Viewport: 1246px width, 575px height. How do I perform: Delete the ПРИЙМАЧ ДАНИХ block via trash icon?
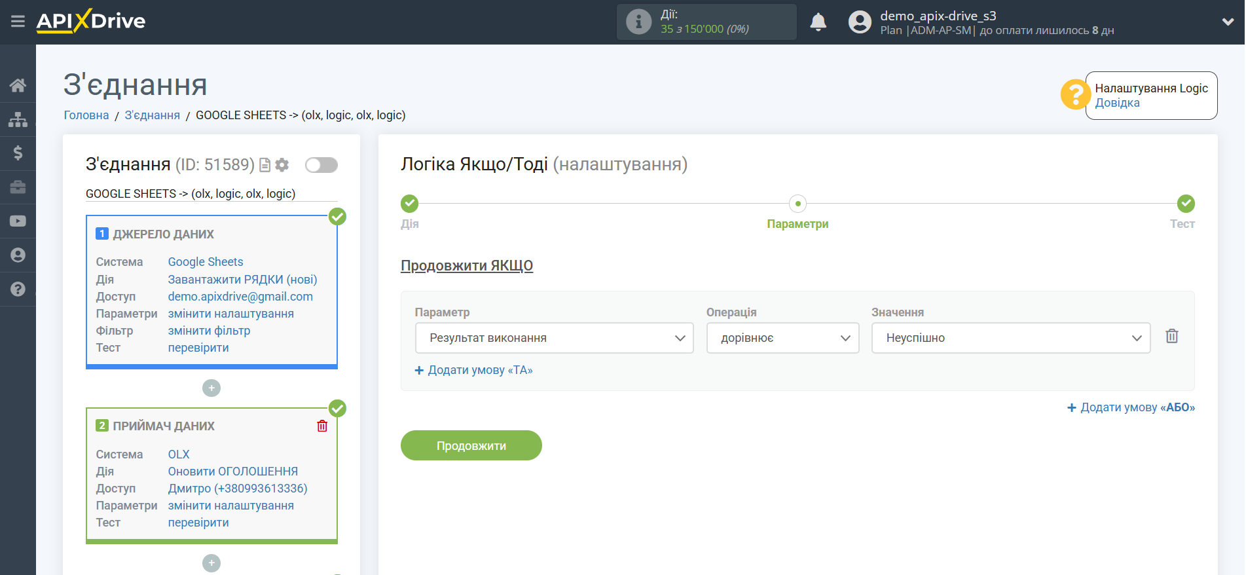click(x=322, y=426)
